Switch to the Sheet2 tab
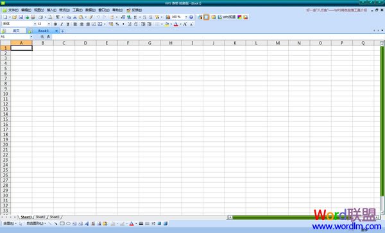This screenshot has height=233, width=385. tap(40, 217)
